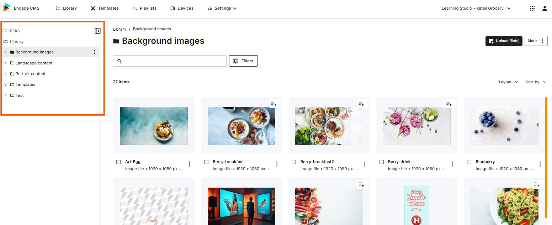Click the Upload file(s) button
Viewport: 552px width, 225px height.
click(x=504, y=41)
